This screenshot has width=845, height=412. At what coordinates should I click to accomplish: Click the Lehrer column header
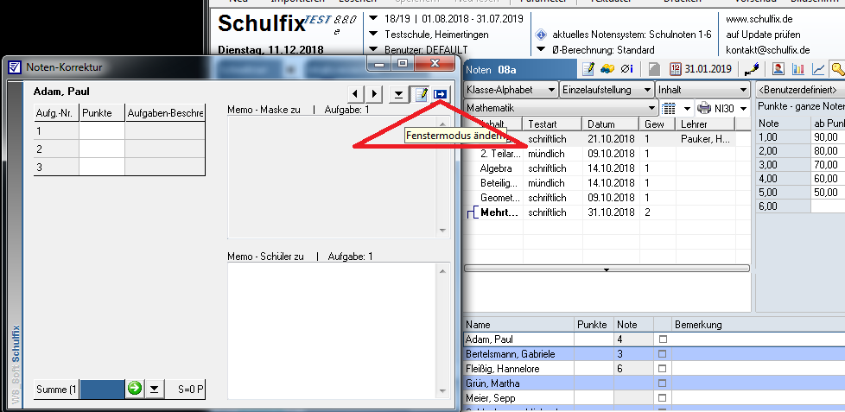(x=705, y=124)
